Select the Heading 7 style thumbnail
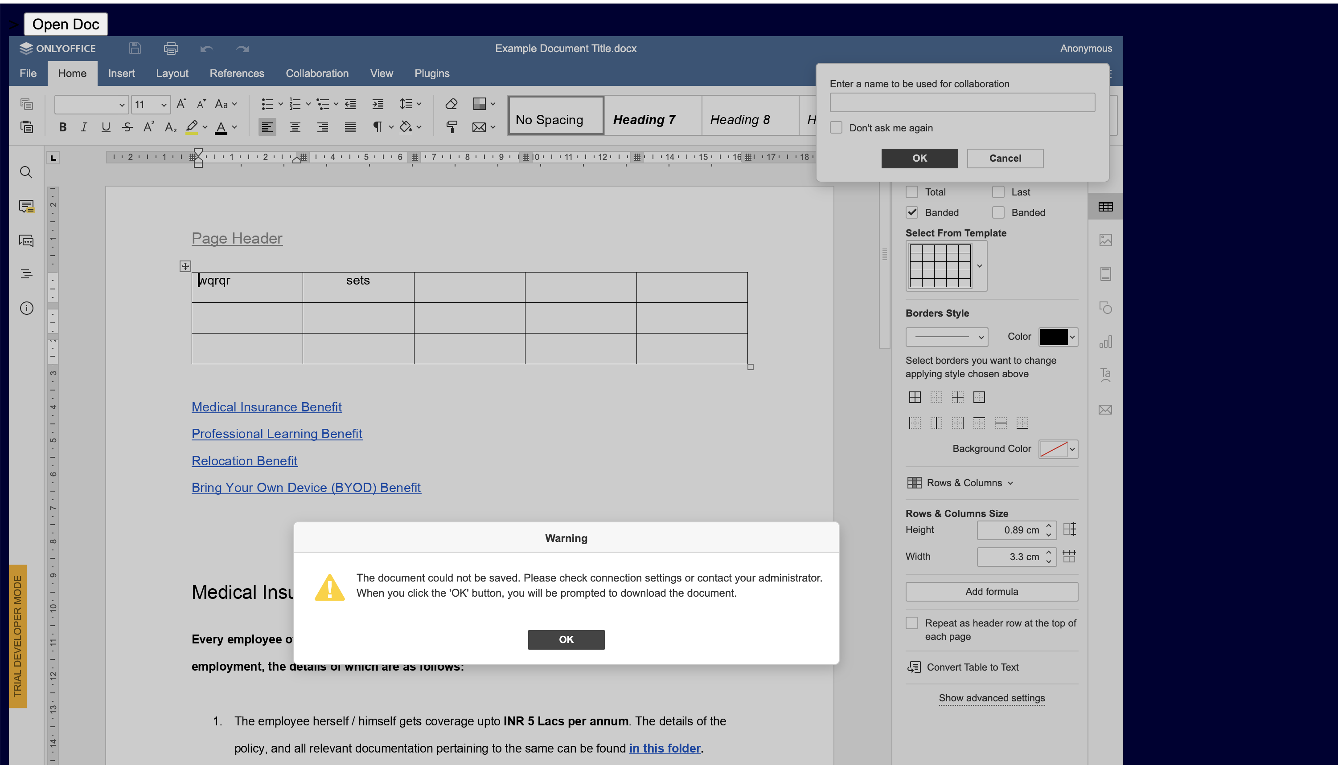This screenshot has height=765, width=1338. coord(653,116)
